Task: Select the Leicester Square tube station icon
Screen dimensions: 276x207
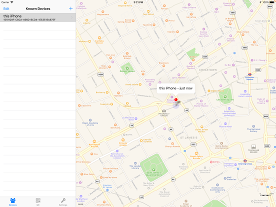Action: [x=249, y=74]
